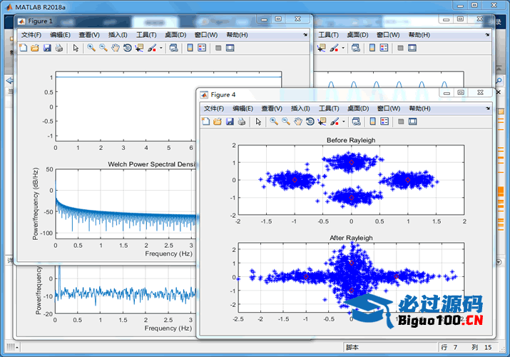Click Link Plot icon in Figure 1 toolbar
The width and height of the screenshot is (510, 357).
click(x=174, y=48)
